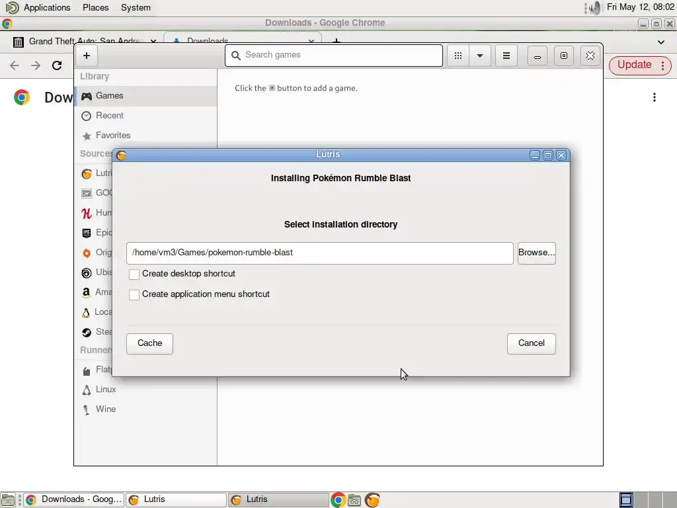
Task: Open the view options dropdown arrow in Lutris
Action: click(480, 56)
